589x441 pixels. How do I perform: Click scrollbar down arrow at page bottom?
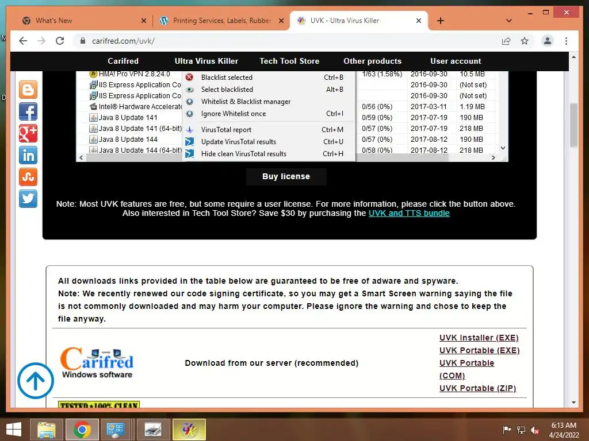573,403
